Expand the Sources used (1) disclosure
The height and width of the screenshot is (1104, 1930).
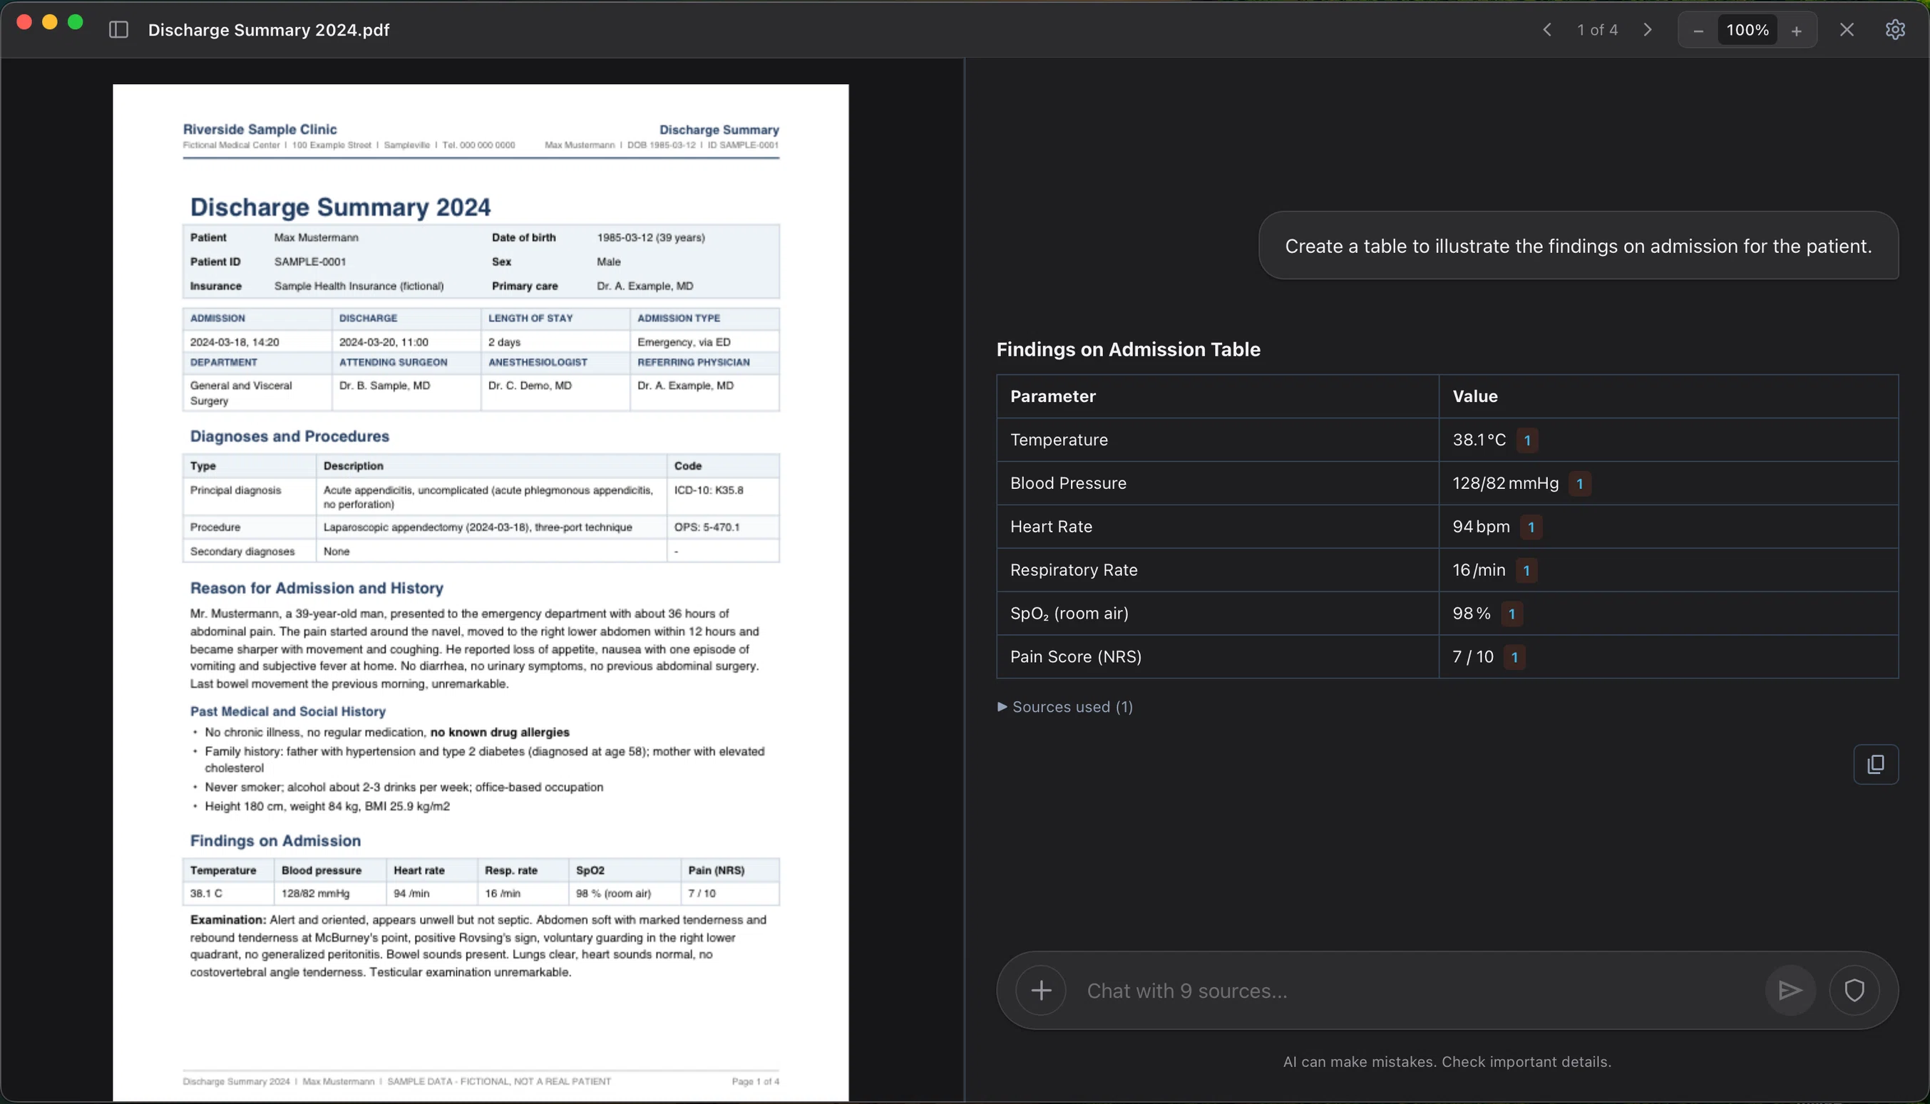coord(1064,707)
